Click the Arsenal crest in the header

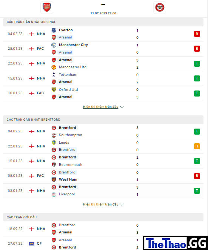pos(47,8)
